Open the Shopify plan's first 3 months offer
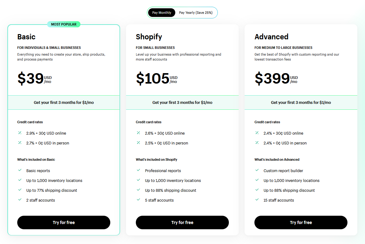Viewport: 365px width, 244px height. pos(182,102)
